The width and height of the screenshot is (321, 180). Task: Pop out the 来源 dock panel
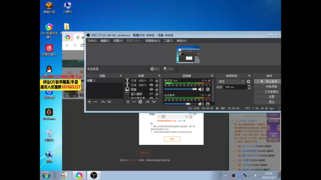pos(159,76)
